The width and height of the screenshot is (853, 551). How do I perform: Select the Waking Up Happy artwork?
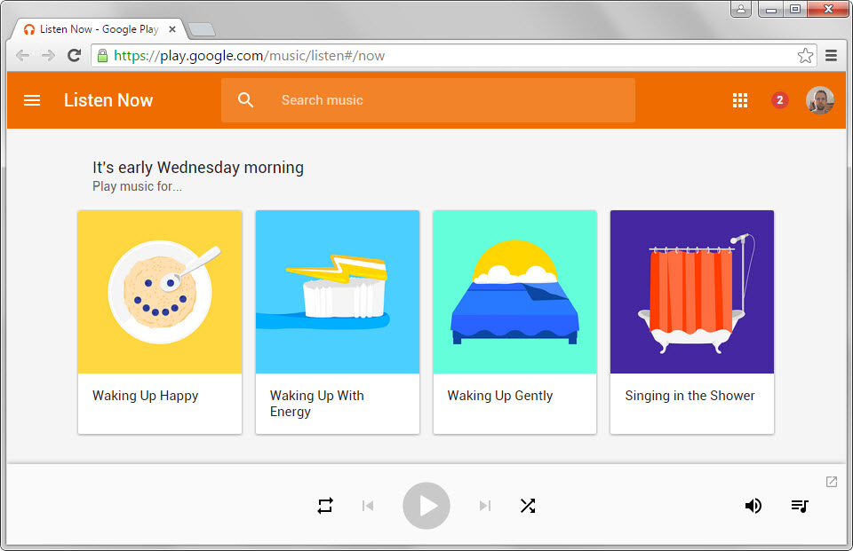[160, 292]
